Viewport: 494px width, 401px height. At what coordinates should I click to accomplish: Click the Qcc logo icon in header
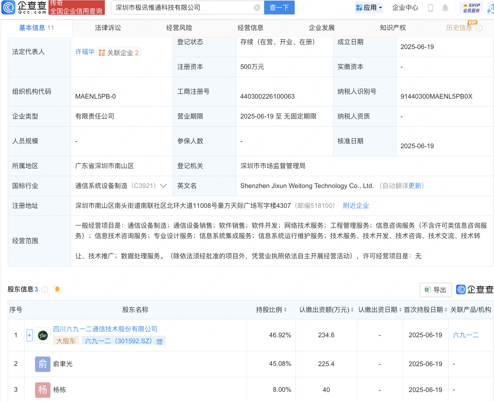(8, 7)
